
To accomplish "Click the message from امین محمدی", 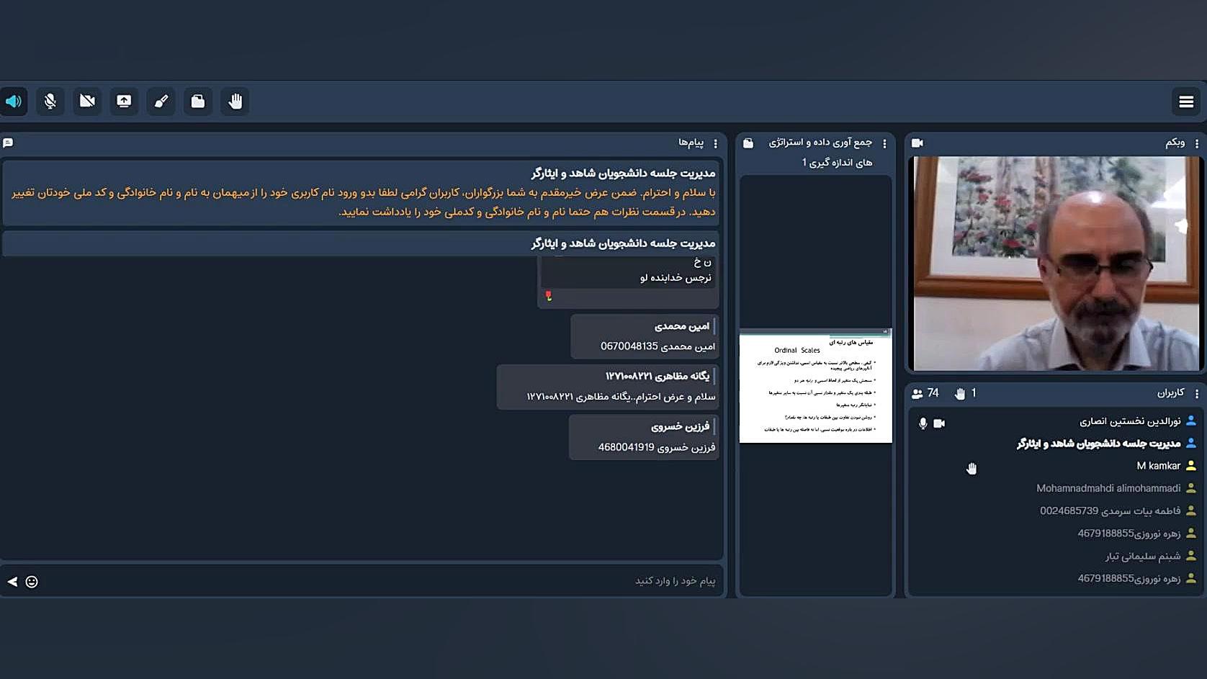I will [645, 336].
